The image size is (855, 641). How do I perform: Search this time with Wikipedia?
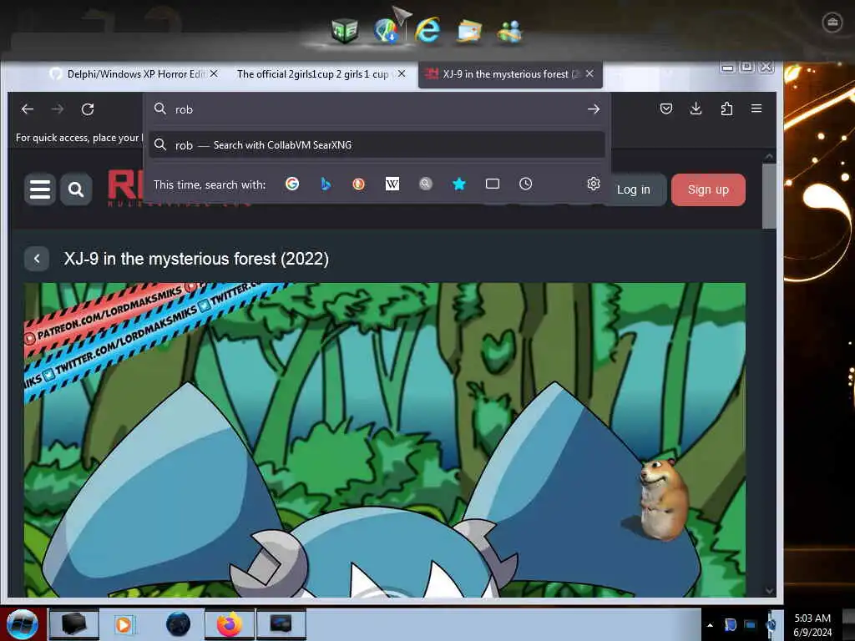pyautogui.click(x=392, y=184)
